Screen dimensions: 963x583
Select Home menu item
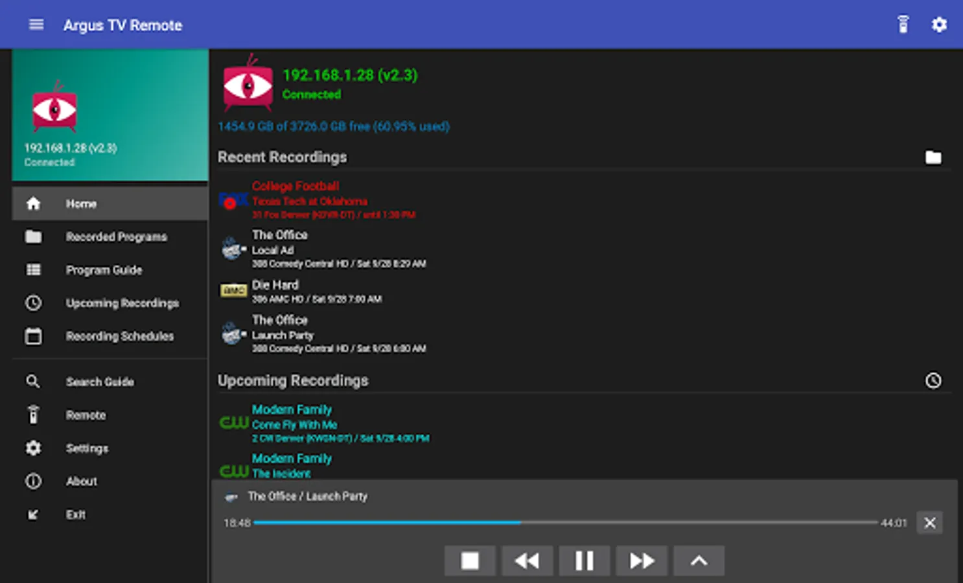click(x=110, y=203)
